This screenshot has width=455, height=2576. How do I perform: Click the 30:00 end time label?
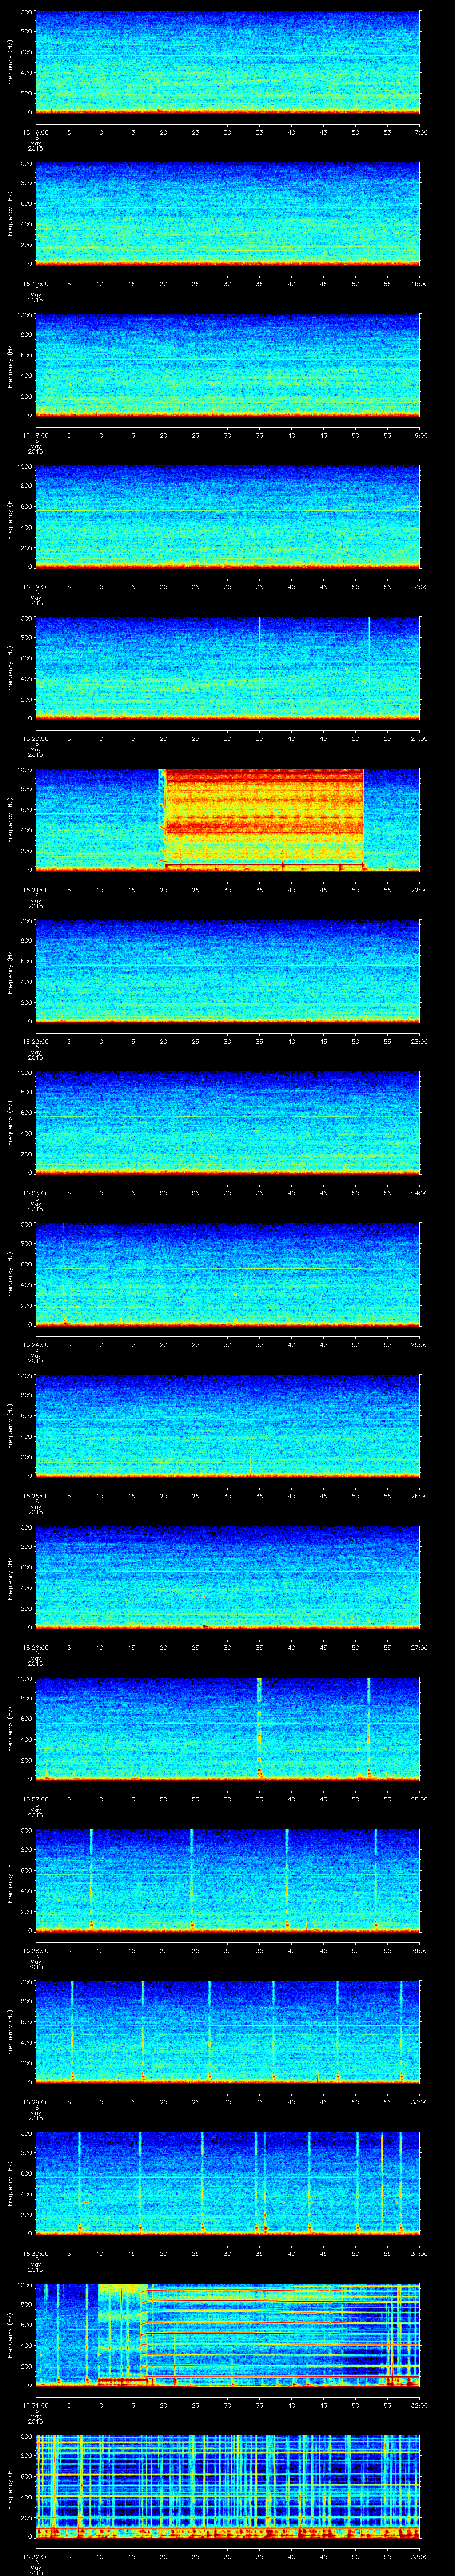click(x=419, y=2102)
